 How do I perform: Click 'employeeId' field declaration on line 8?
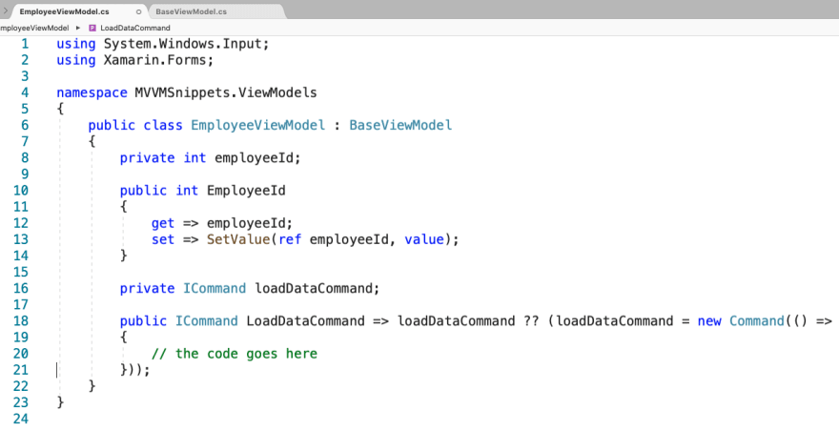click(x=255, y=158)
